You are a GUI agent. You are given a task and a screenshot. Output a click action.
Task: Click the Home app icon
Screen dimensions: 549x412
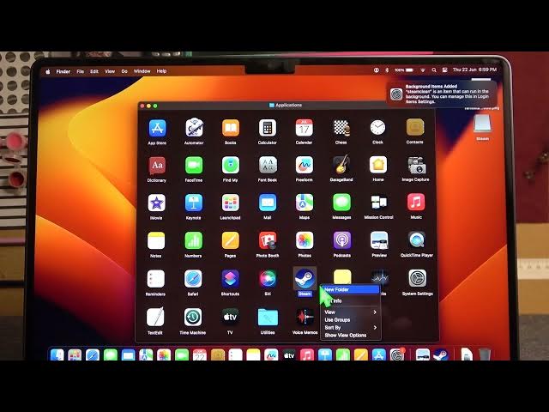(378, 165)
